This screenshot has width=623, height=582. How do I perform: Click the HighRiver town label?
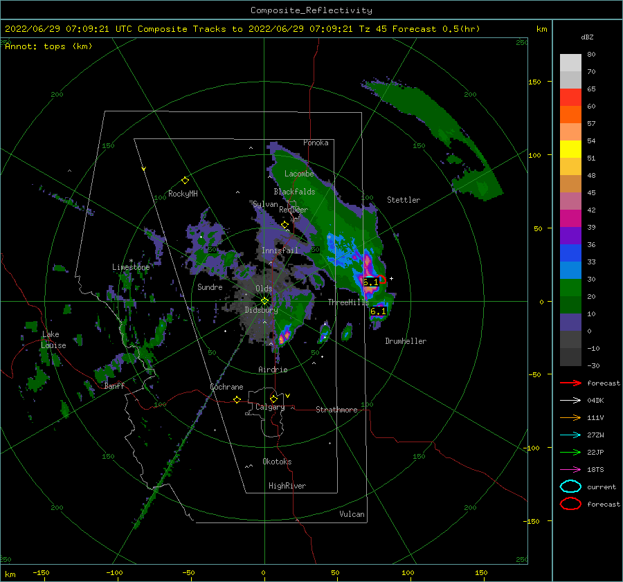287,486
